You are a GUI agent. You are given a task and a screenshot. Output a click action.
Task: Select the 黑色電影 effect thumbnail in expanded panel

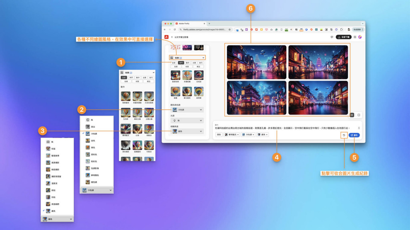(126, 145)
